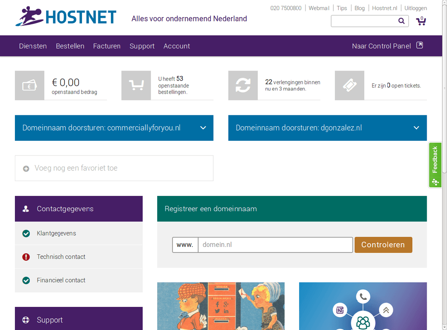Open the shopping cart icon in header
447x330 pixels.
421,21
